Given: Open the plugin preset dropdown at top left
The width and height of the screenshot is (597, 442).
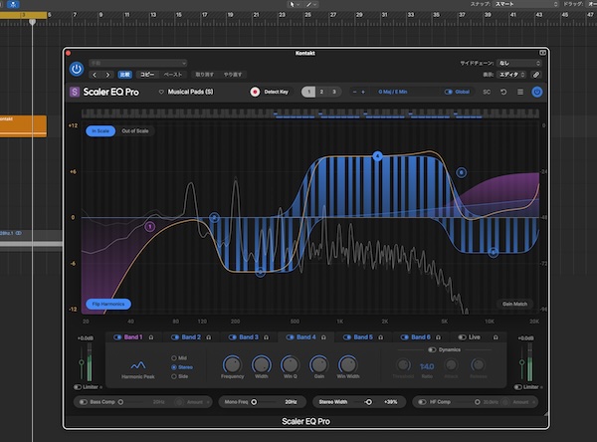Looking at the screenshot, I should 138,63.
